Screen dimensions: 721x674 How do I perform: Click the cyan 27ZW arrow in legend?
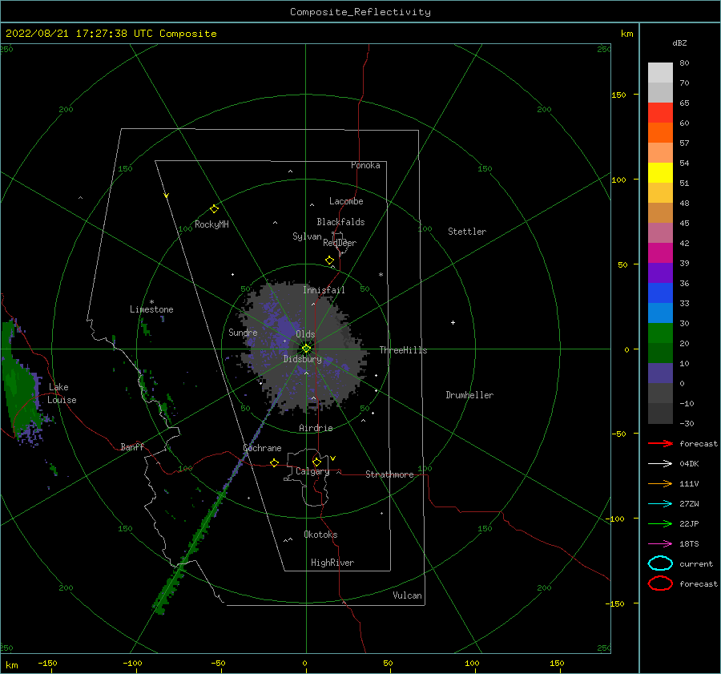[660, 504]
